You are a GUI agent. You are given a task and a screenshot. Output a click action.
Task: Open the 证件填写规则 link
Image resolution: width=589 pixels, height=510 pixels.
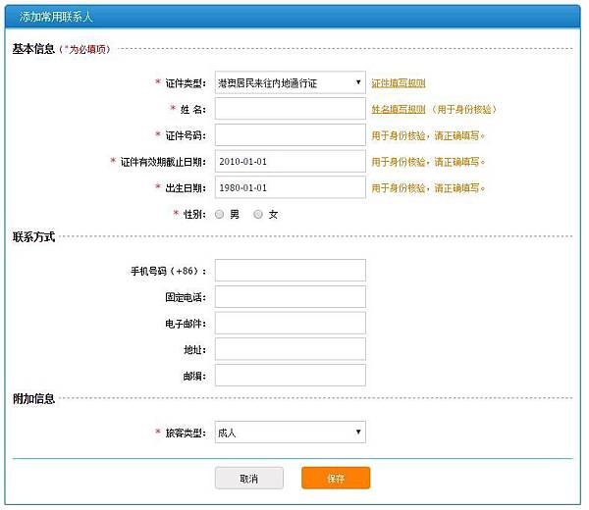[x=399, y=83]
